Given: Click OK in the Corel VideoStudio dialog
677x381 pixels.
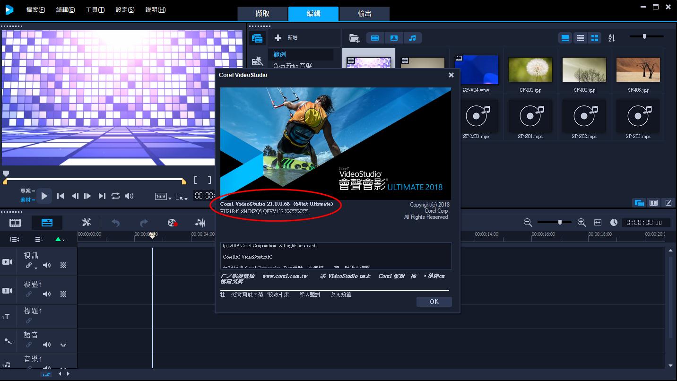Looking at the screenshot, I should click(434, 302).
